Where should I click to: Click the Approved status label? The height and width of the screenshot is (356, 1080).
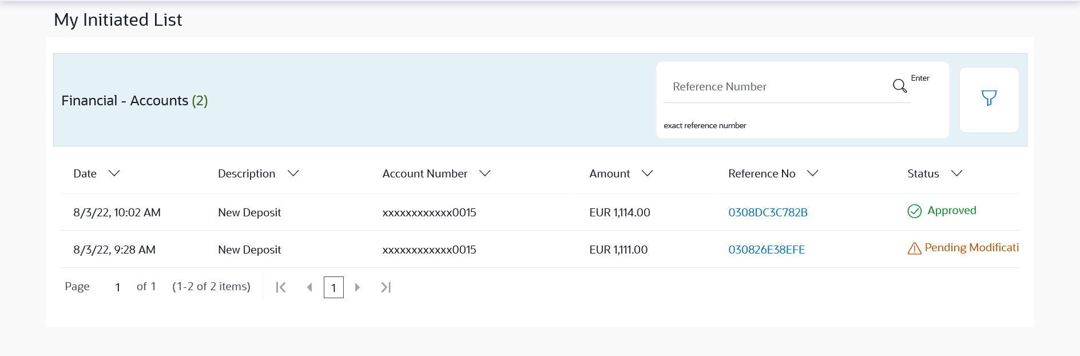tap(952, 210)
